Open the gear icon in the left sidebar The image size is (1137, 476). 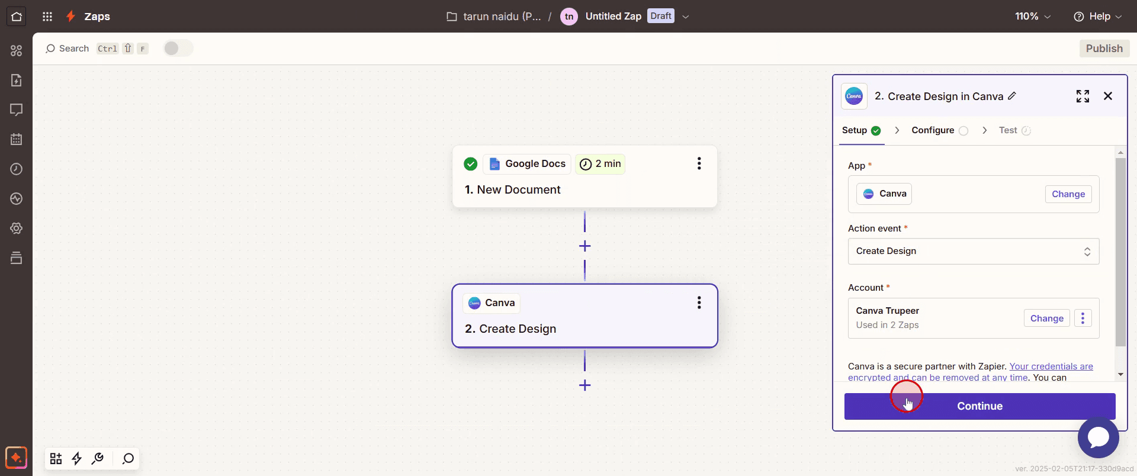pyautogui.click(x=17, y=229)
